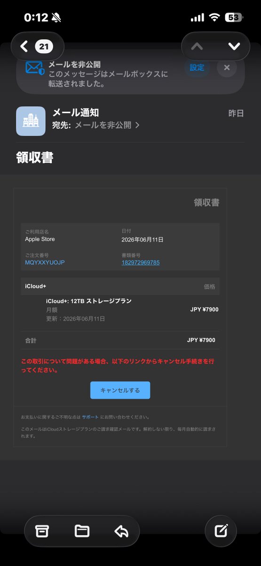The height and width of the screenshot is (566, 261).
Task: Tap the 合計 total label
Action: point(31,340)
